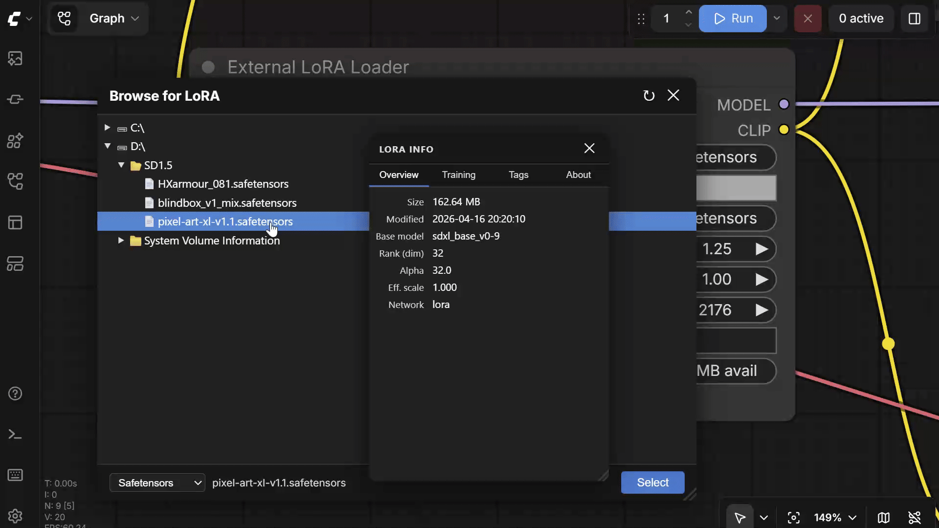Click the MB avail widget
Image resolution: width=939 pixels, height=528 pixels.
tap(736, 371)
